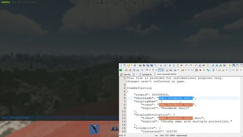The width and height of the screenshot is (243, 137).
Task: Click the yellow folder Open file icon
Action: click(128, 65)
